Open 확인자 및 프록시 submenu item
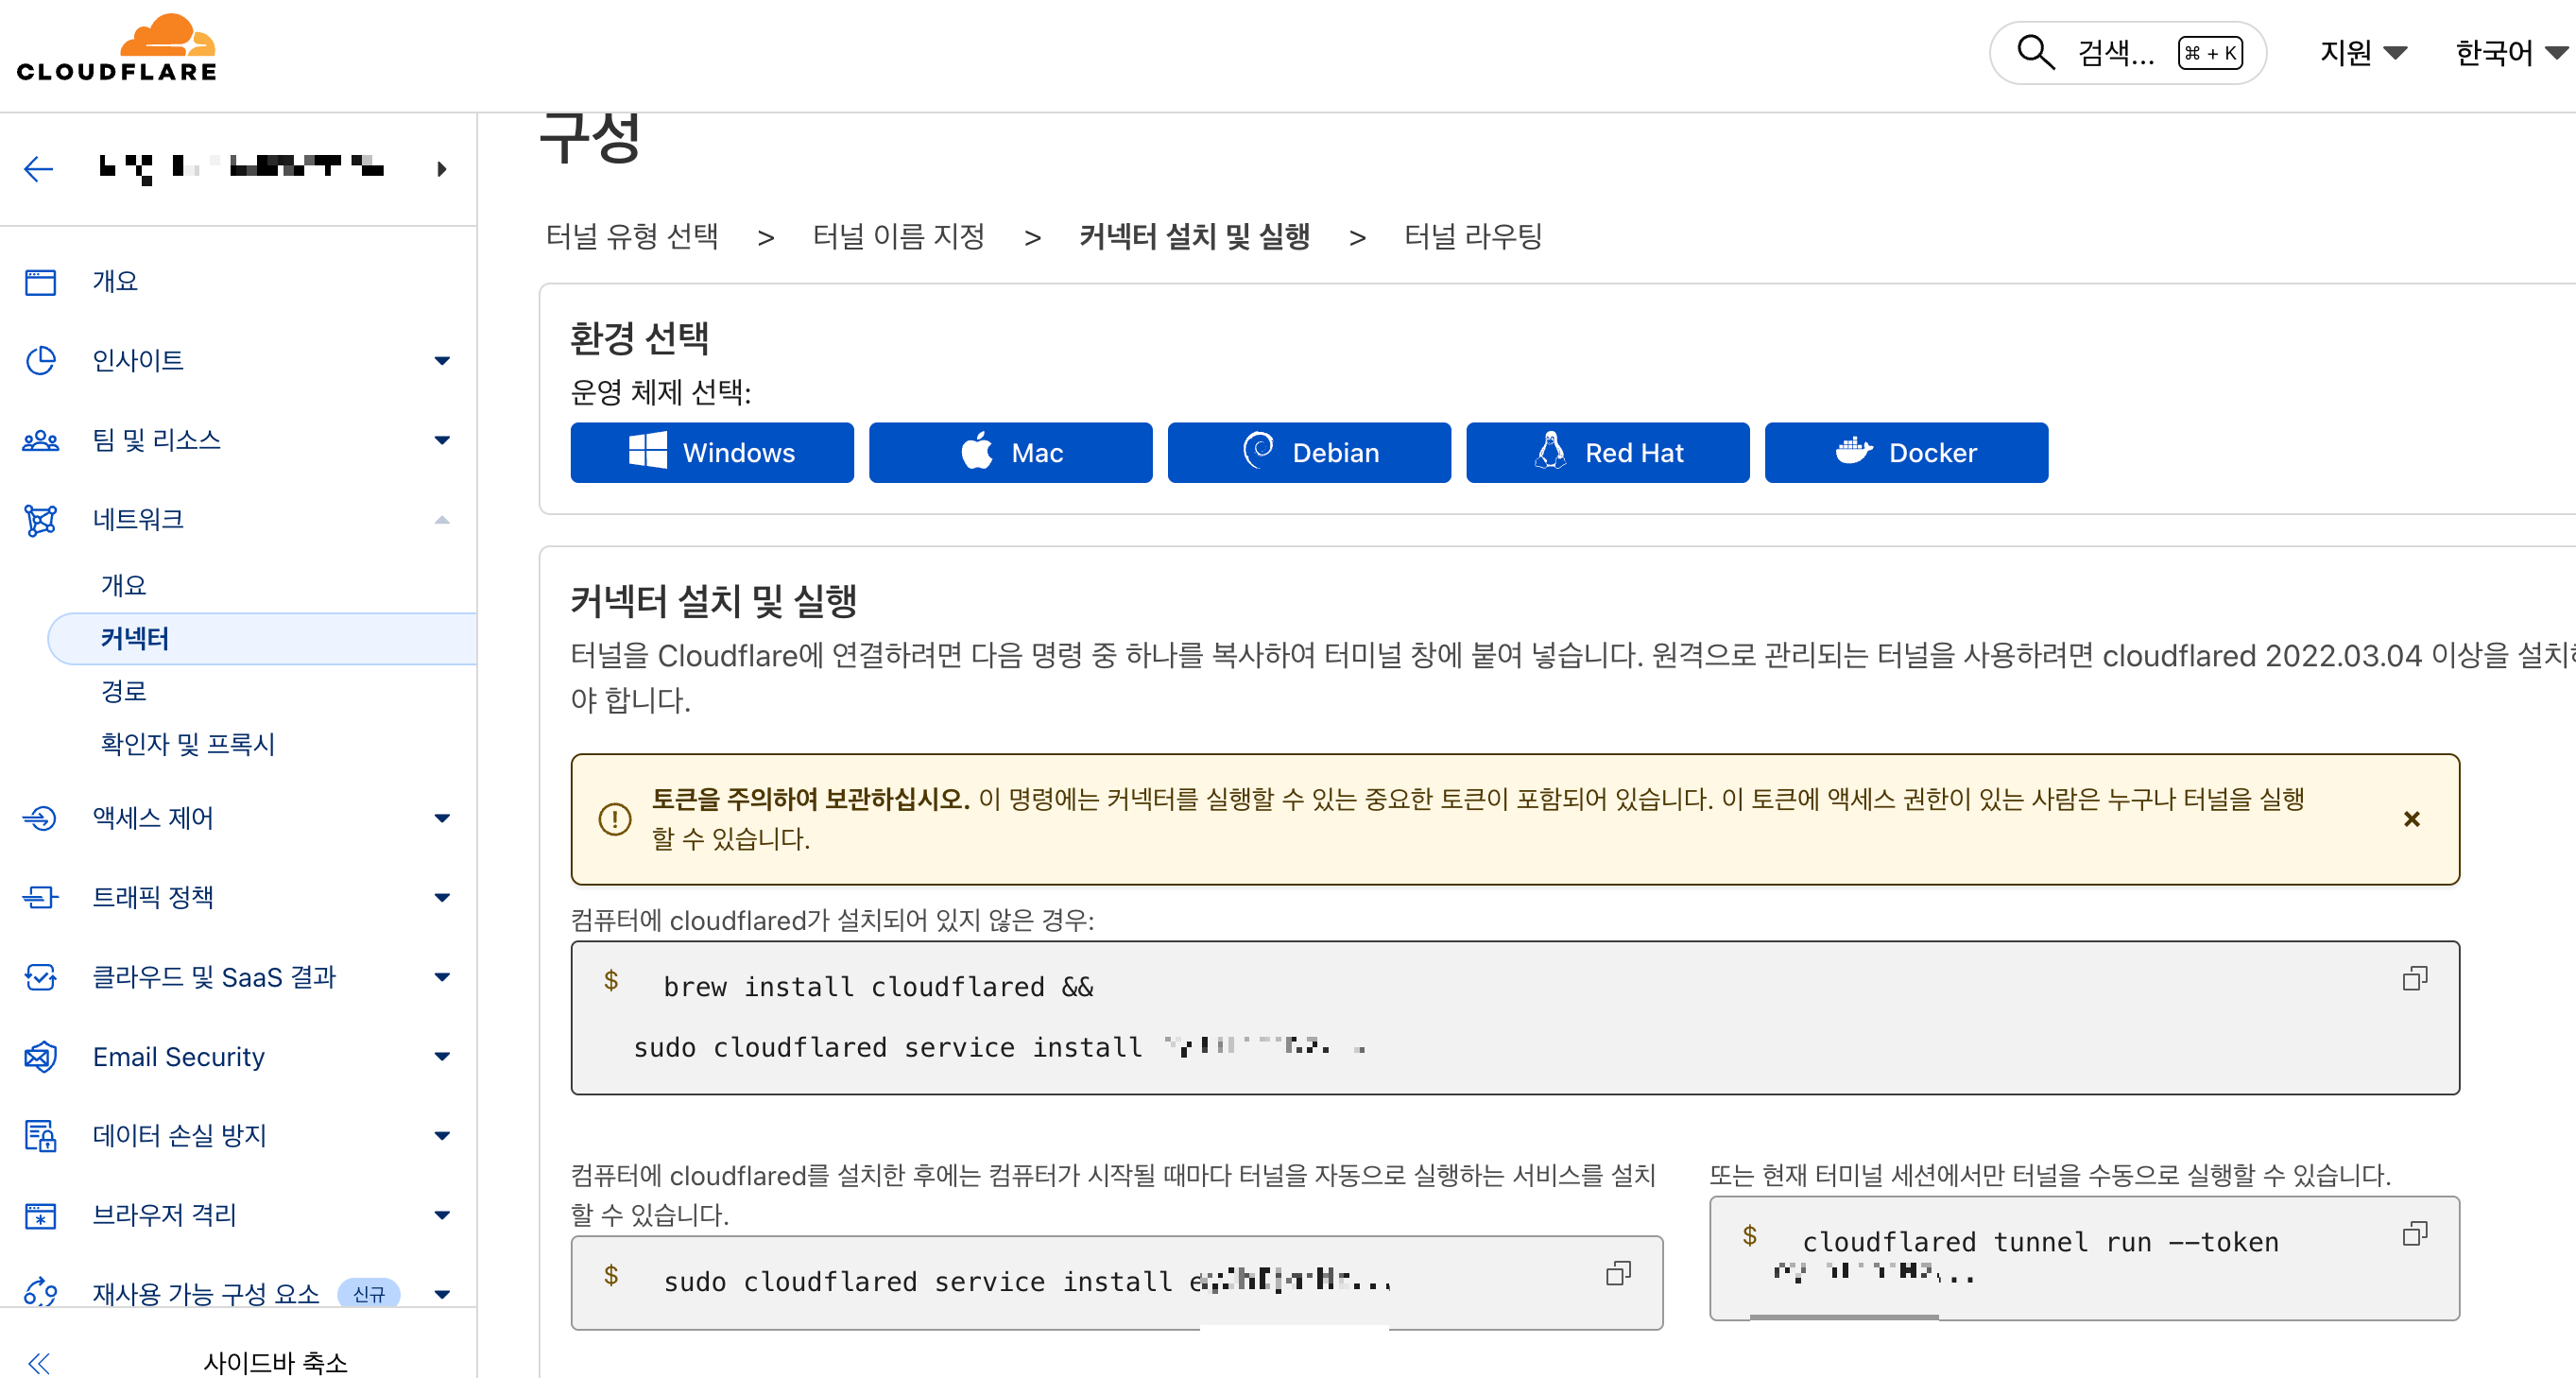This screenshot has height=1378, width=2576. click(x=188, y=744)
